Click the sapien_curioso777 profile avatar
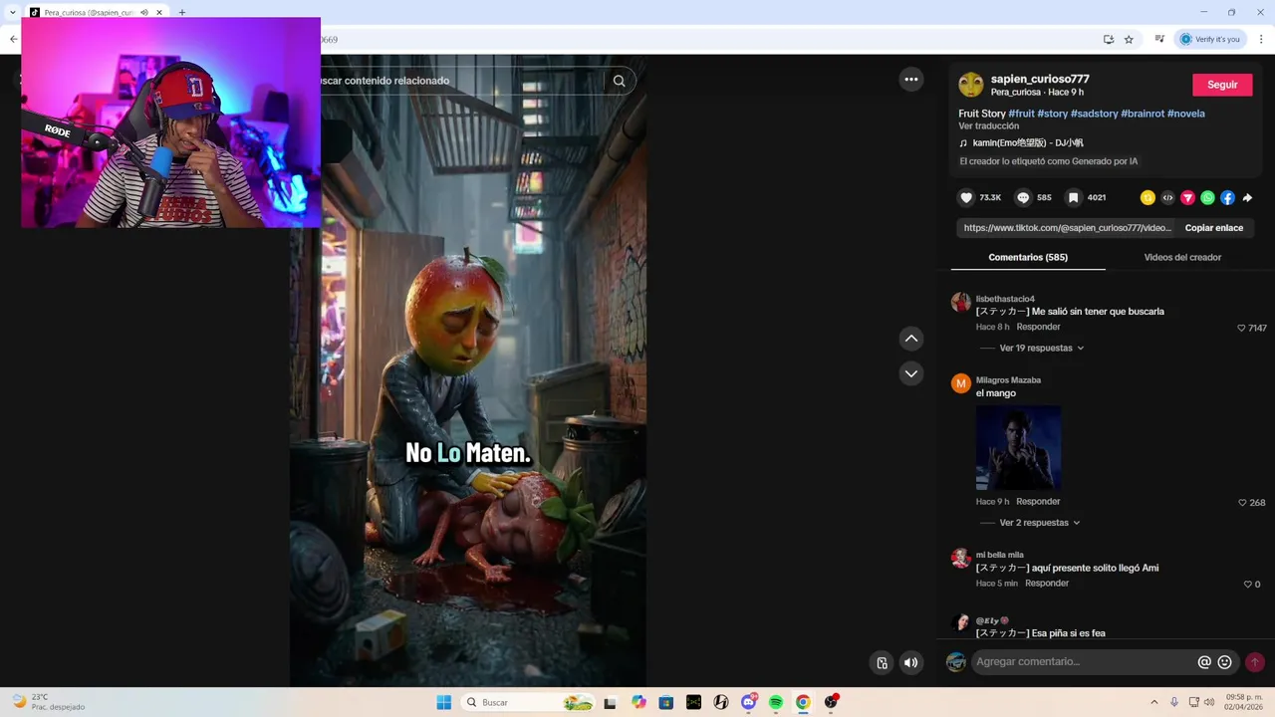The image size is (1275, 717). click(970, 85)
